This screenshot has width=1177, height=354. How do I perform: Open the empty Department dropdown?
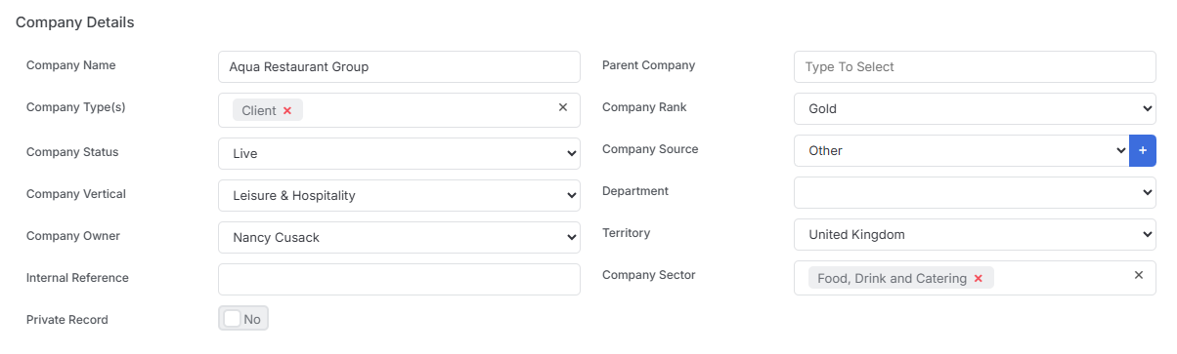(975, 192)
